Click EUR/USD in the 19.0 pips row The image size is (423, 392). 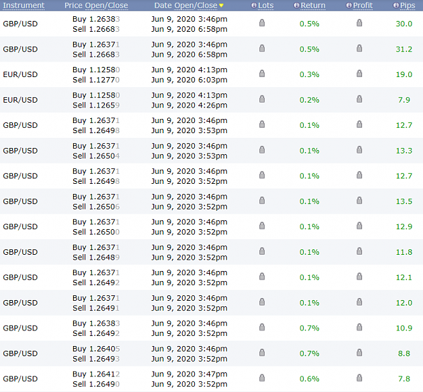(x=20, y=74)
